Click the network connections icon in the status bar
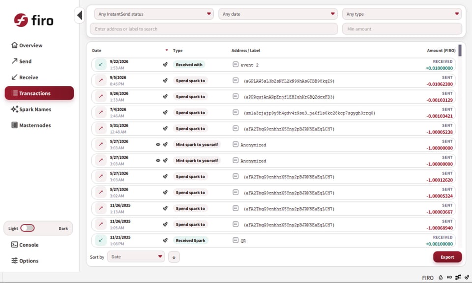Viewport: 472px width, 283px height. coord(458,277)
